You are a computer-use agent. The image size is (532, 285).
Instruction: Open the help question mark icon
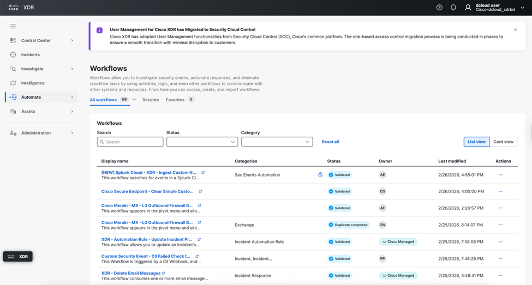(440, 8)
